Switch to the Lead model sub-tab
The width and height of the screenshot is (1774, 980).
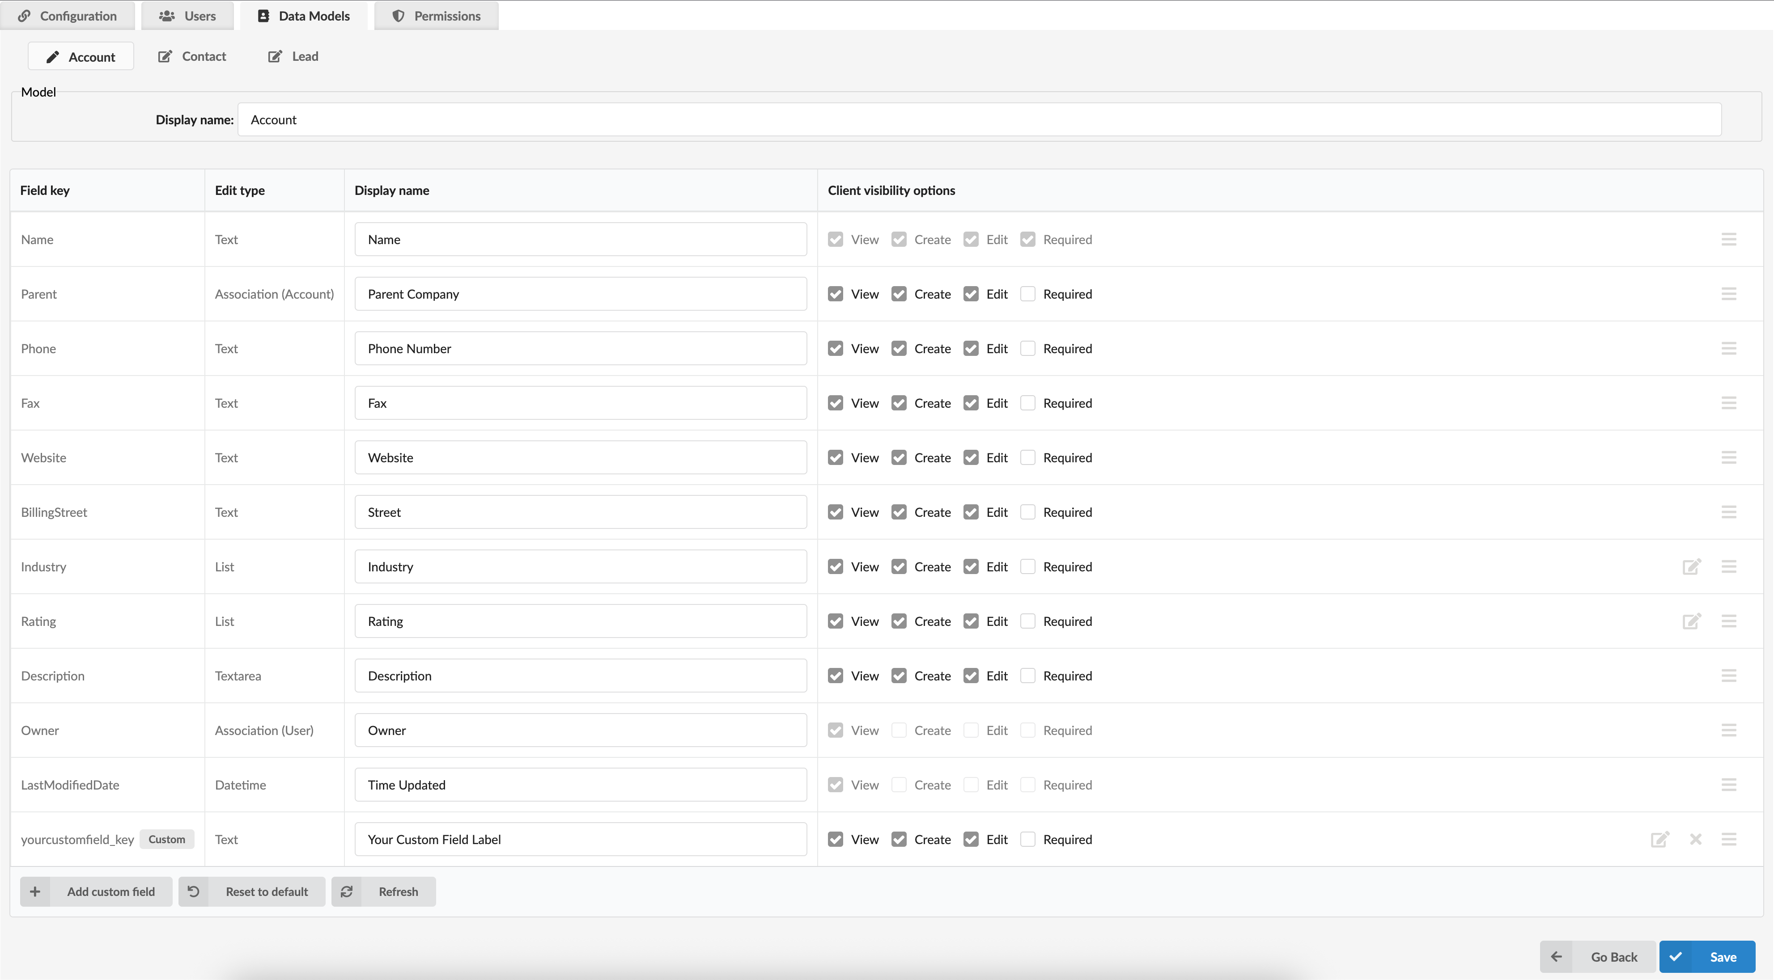[x=293, y=56]
